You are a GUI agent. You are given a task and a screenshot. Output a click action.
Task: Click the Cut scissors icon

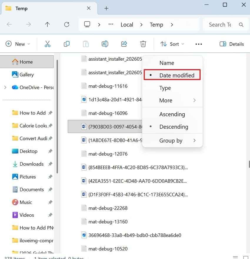coord(48,44)
